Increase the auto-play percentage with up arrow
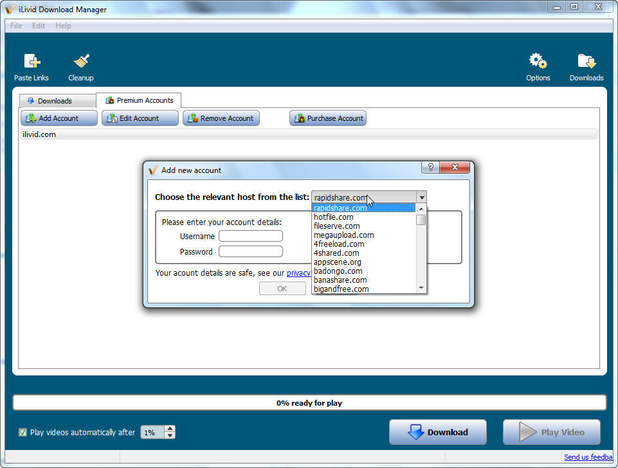Viewport: 618px width, 468px height. [x=170, y=429]
